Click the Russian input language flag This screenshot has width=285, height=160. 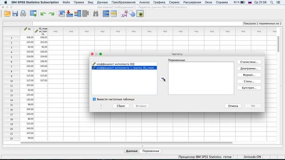(x=250, y=2)
